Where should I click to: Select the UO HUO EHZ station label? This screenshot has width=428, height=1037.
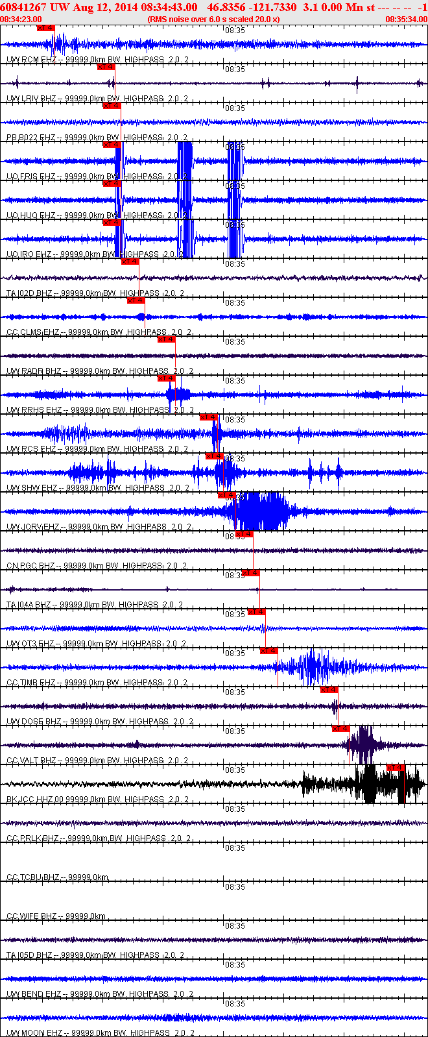97,215
